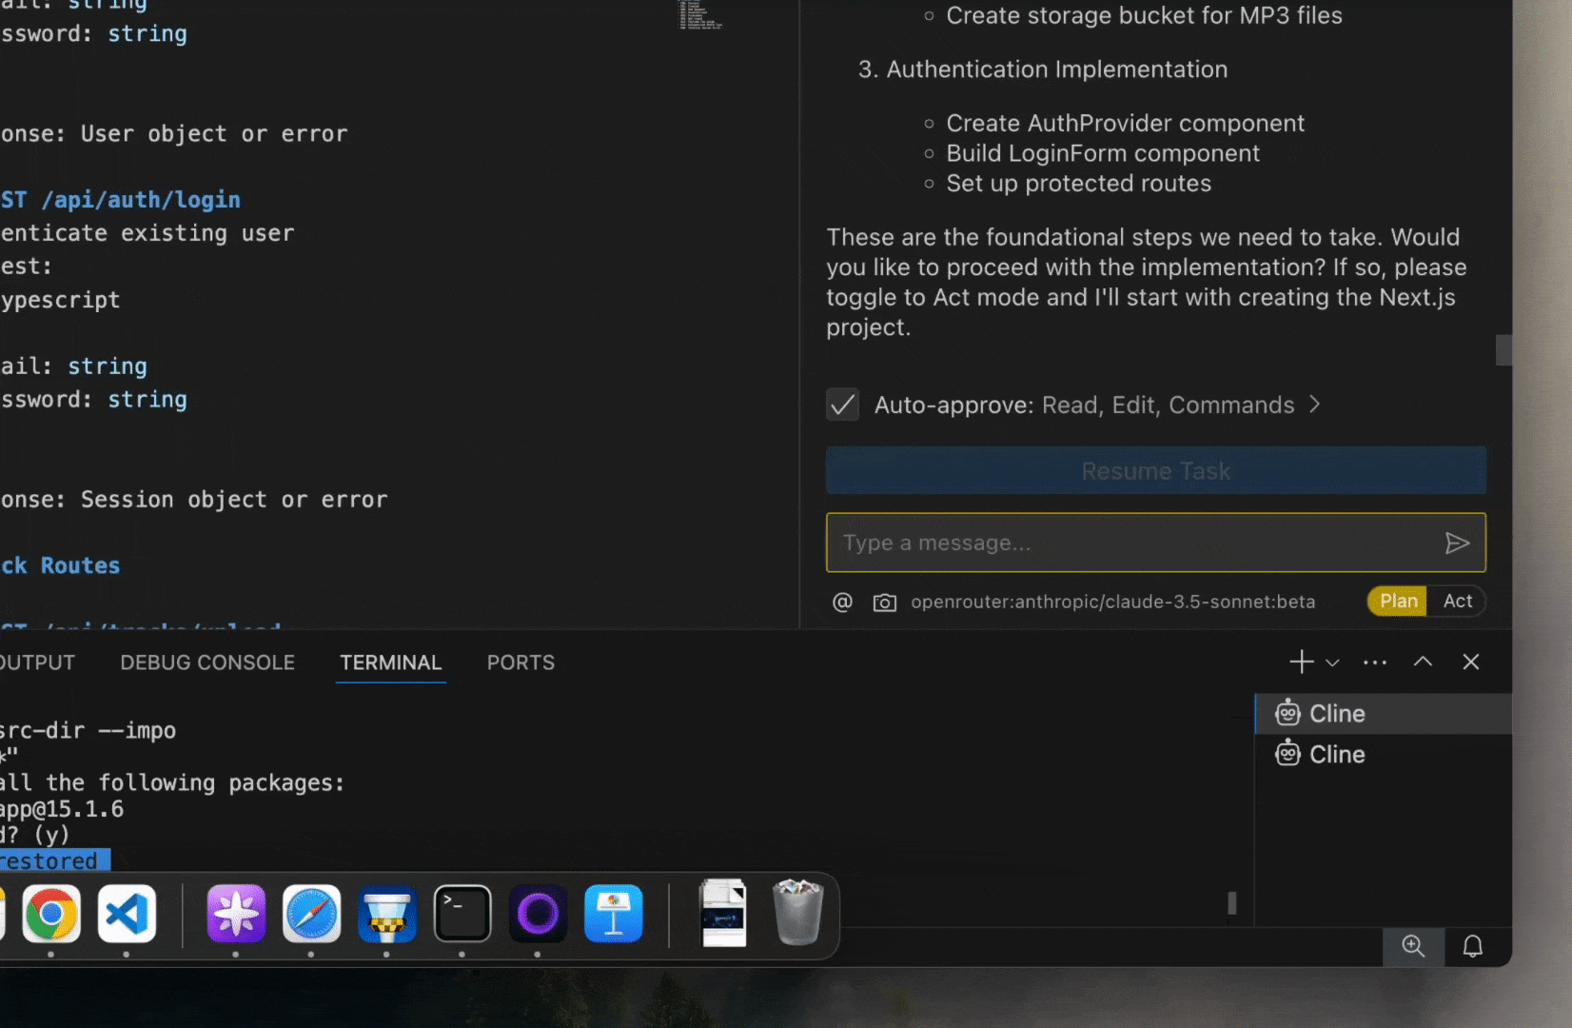Open new terminal profile dropdown arrow
The width and height of the screenshot is (1572, 1028).
pyautogui.click(x=1332, y=663)
